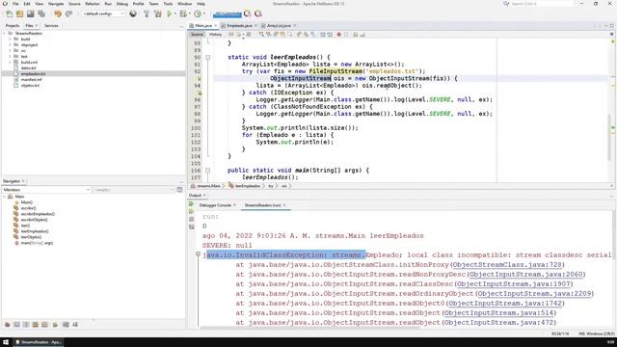Open ObjectInputStream.java:1907 stack trace link
Viewport: 617px width, 347px height.
pyautogui.click(x=514, y=283)
